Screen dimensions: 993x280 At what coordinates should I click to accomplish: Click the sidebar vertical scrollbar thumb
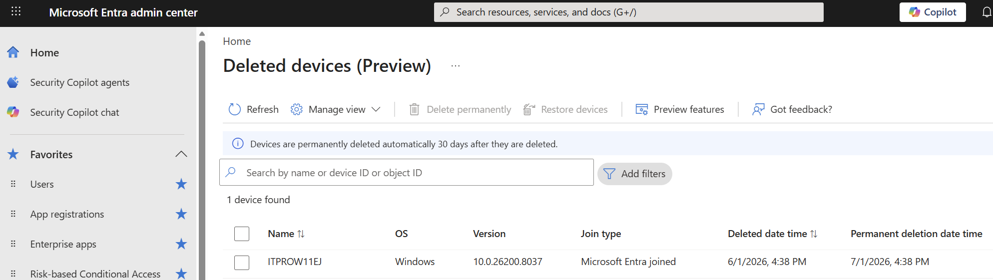point(202,160)
